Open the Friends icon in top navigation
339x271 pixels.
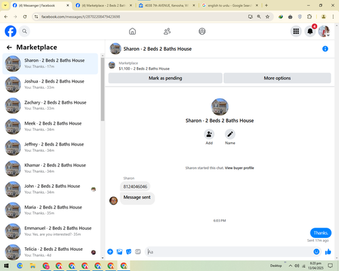(167, 31)
